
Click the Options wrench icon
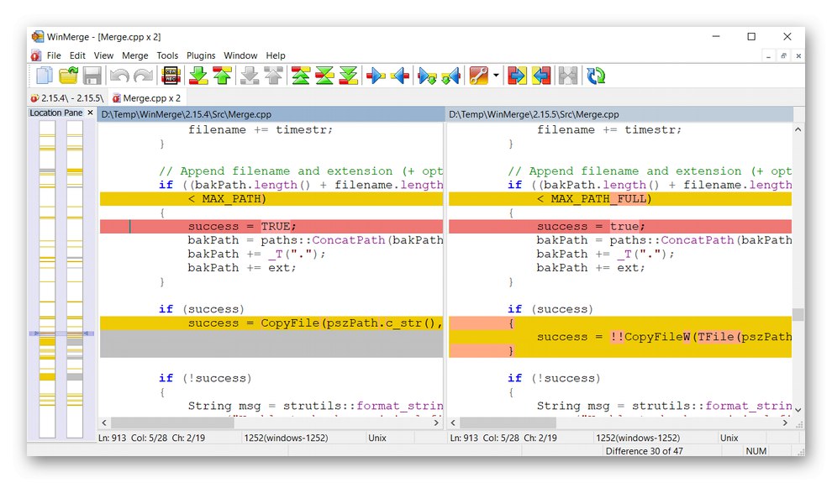[479, 76]
